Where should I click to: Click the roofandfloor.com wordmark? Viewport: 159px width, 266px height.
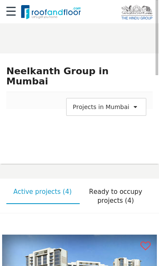(56, 12)
